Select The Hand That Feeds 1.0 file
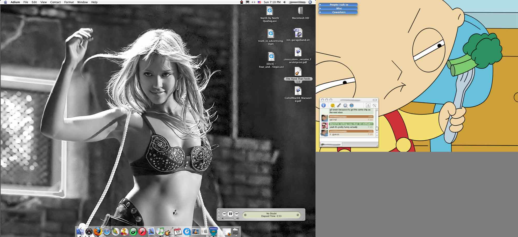This screenshot has height=237, width=518. coord(298,75)
